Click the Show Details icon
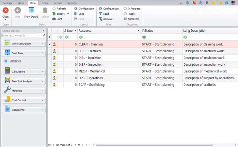 click(31, 10)
